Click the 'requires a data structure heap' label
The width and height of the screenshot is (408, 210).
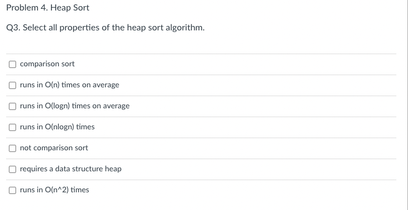[x=70, y=169]
